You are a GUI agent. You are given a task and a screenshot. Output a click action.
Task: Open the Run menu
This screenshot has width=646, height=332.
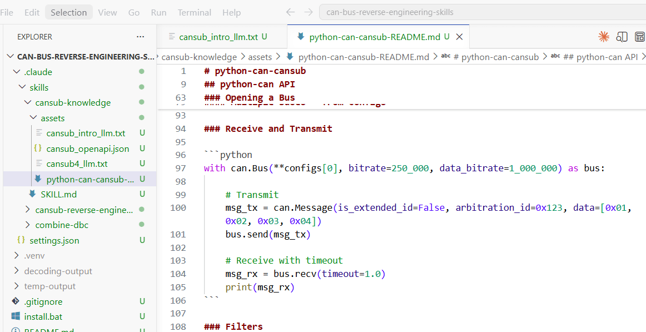[158, 12]
